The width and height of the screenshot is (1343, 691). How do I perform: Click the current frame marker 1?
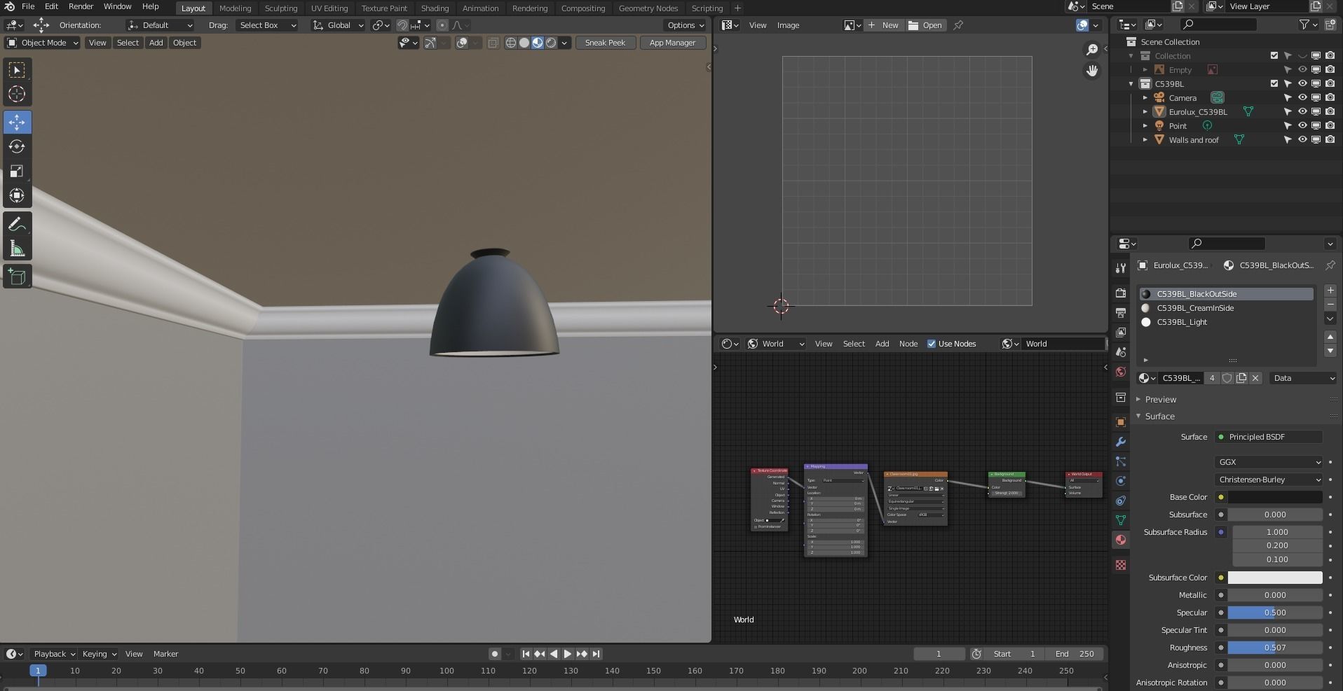[x=38, y=671]
